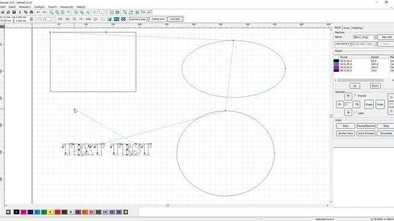The image size is (394, 221).
Task: Select orange color swatch 11
Action: [x=85, y=212]
